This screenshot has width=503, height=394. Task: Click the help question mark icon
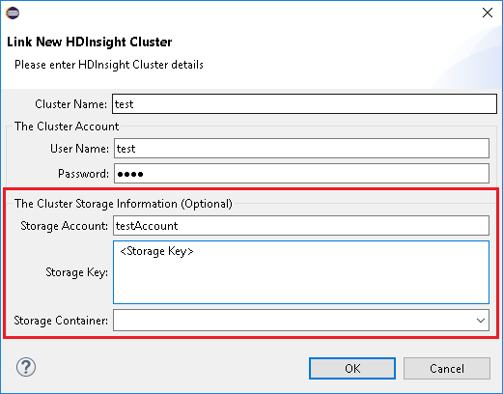tap(26, 367)
